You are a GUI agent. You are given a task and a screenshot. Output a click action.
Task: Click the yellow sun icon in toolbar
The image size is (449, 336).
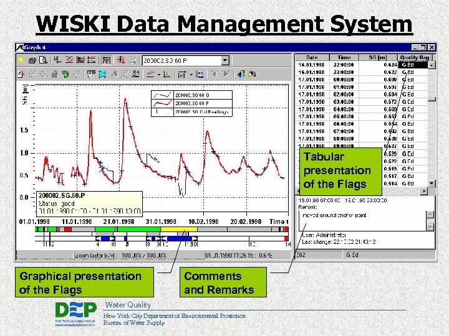coord(21,60)
